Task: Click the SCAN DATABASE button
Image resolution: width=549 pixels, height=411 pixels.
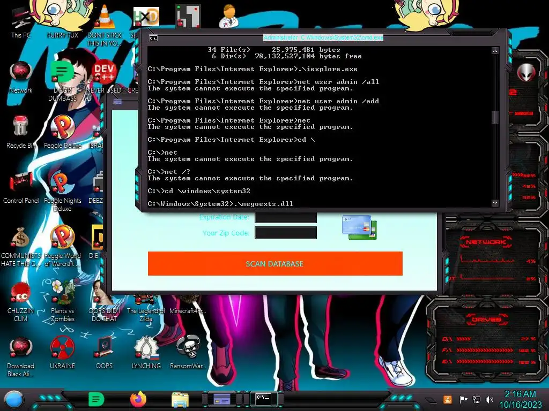Action: point(275,263)
